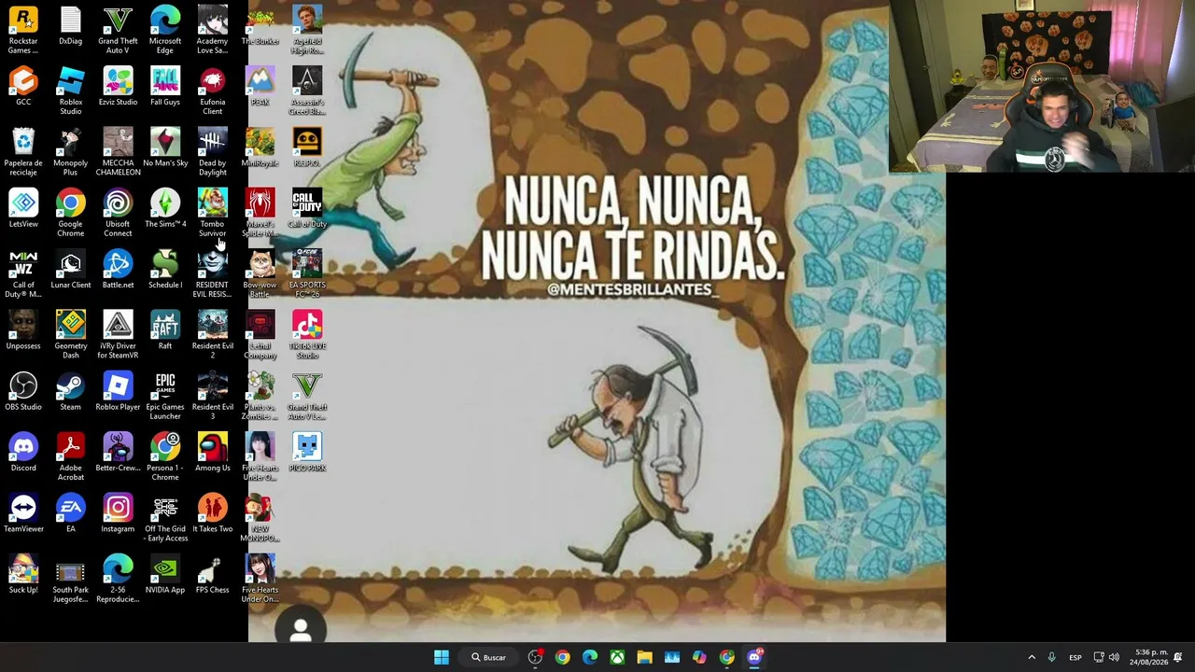
Task: Click the ESP input language indicator
Action: (x=1075, y=657)
